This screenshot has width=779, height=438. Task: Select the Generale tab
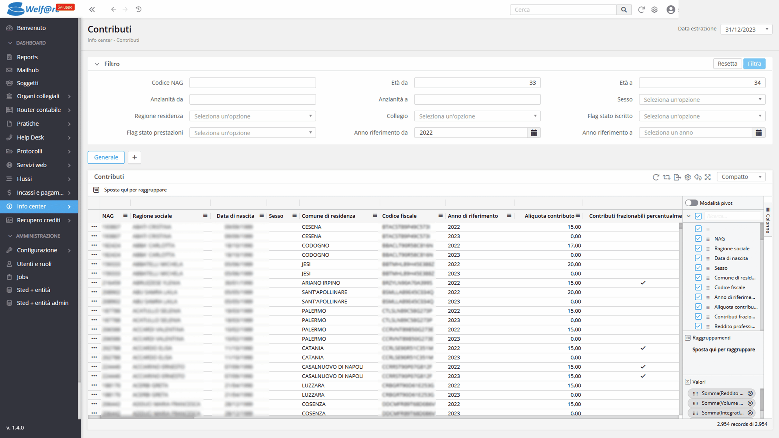(106, 157)
